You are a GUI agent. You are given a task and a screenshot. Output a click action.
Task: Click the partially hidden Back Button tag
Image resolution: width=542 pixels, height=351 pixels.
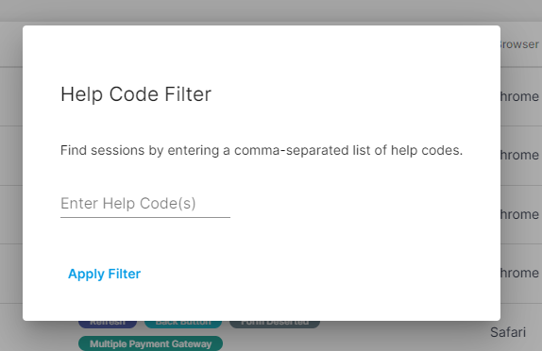(183, 325)
